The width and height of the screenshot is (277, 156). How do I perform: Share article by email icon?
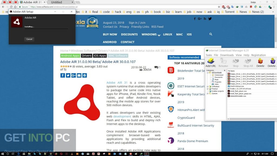[79, 75]
